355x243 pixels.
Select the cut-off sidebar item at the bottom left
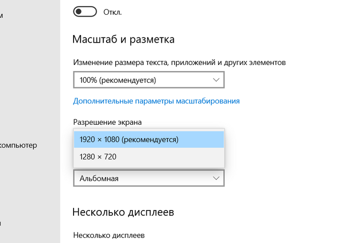[2, 223]
